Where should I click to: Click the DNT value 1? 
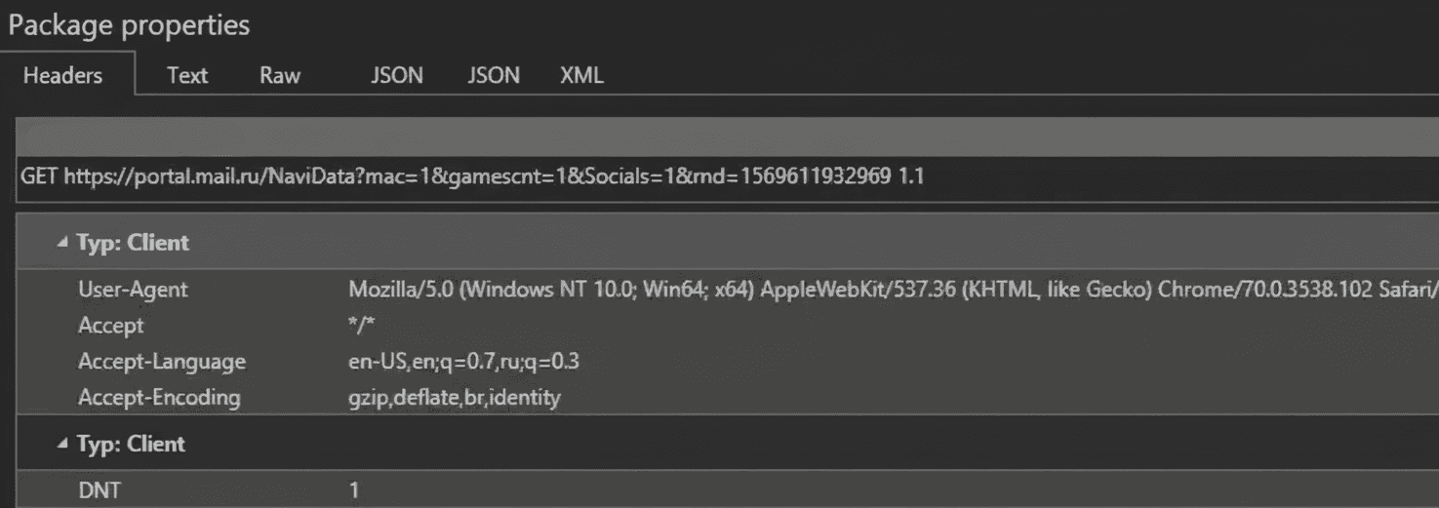point(354,490)
